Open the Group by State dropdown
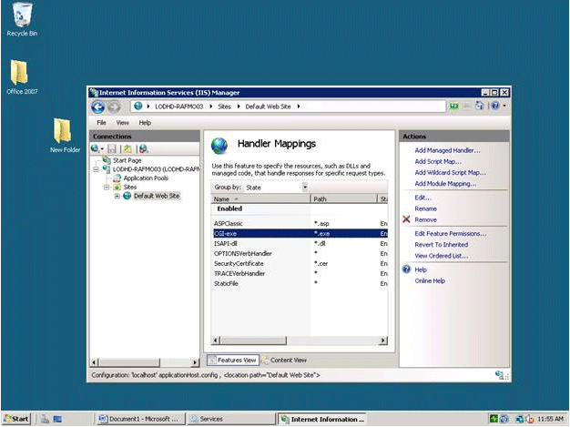The image size is (570, 427). pyautogui.click(x=304, y=187)
